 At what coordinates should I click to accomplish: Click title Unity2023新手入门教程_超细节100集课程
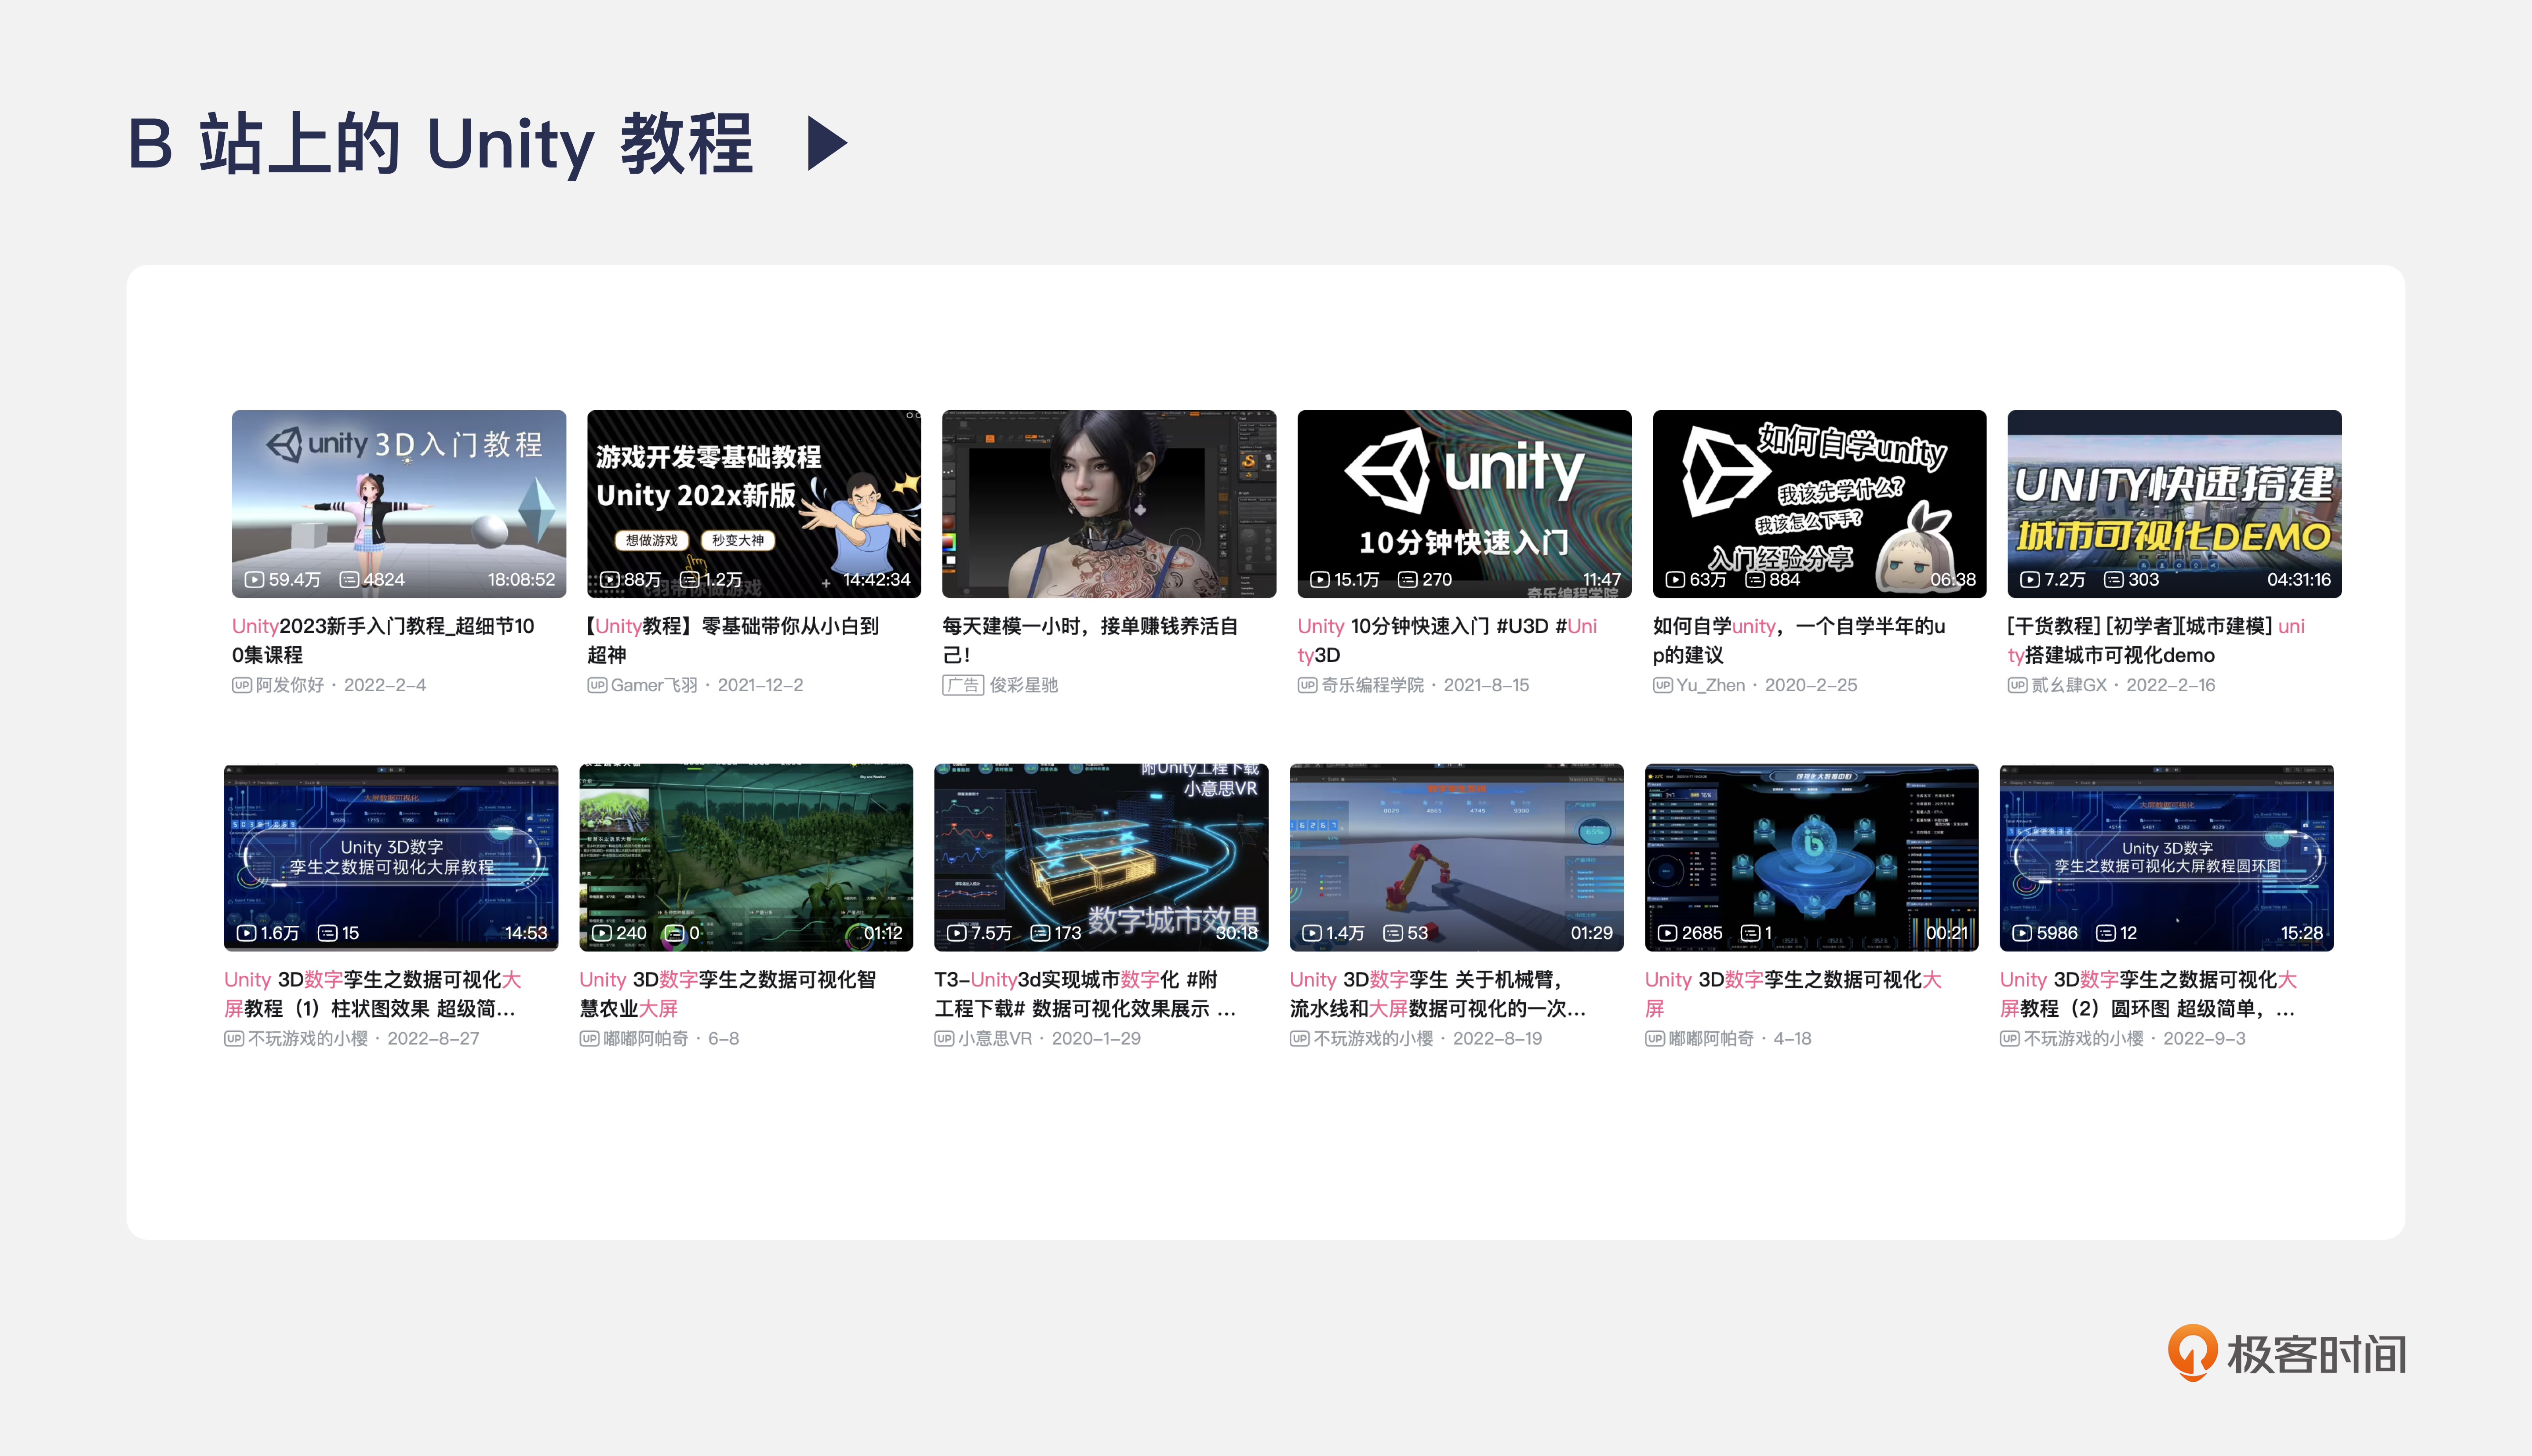point(383,640)
